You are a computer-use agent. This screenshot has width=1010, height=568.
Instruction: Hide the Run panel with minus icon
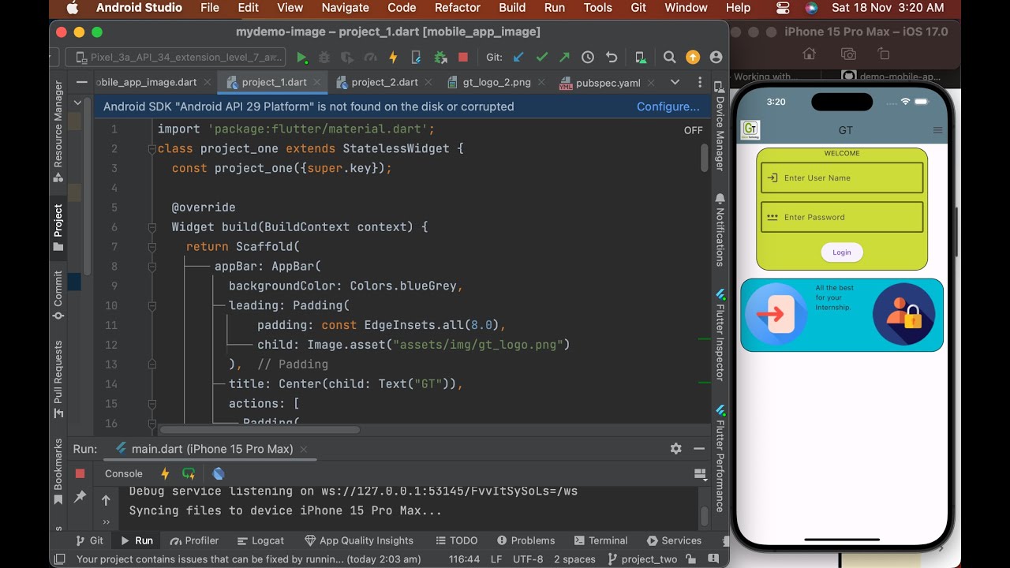(x=699, y=448)
